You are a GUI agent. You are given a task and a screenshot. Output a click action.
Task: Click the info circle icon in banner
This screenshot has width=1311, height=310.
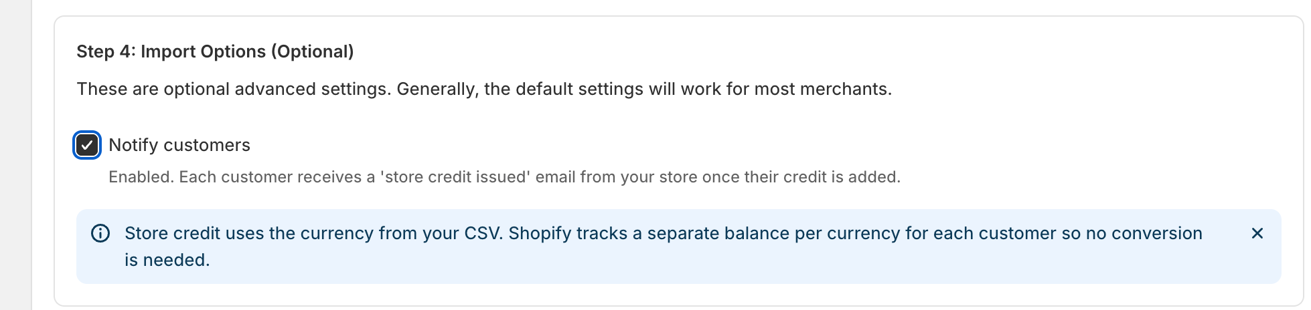(x=100, y=233)
